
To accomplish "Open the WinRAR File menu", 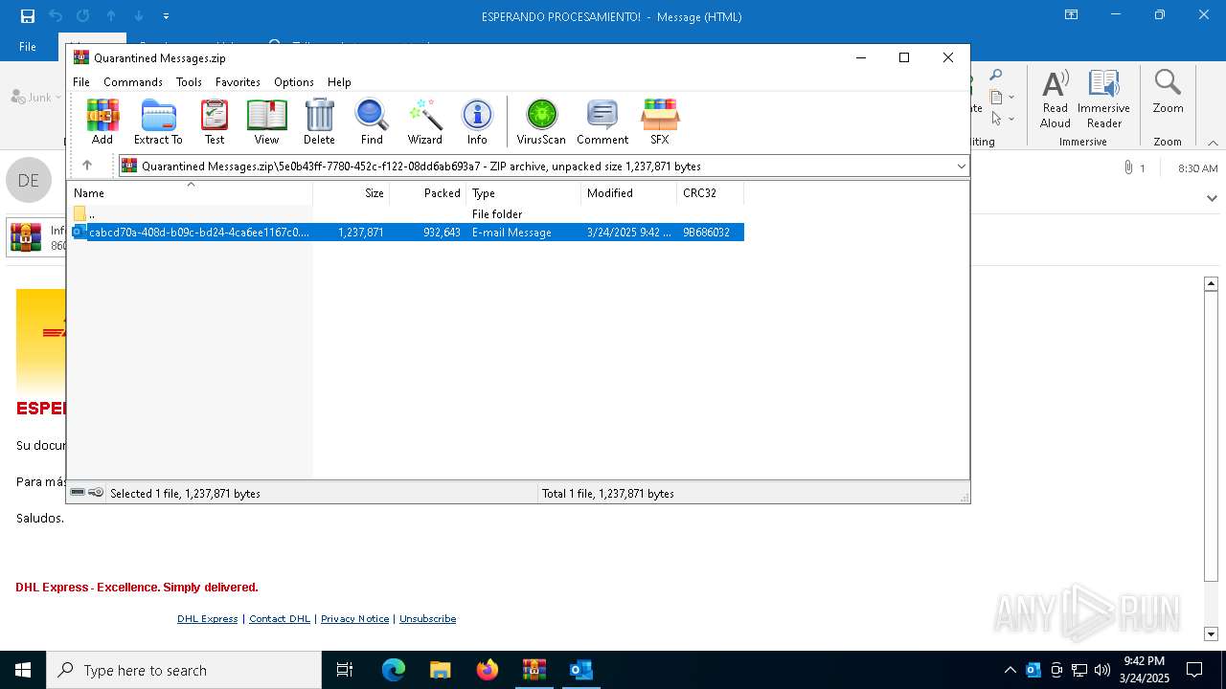I will pyautogui.click(x=81, y=82).
